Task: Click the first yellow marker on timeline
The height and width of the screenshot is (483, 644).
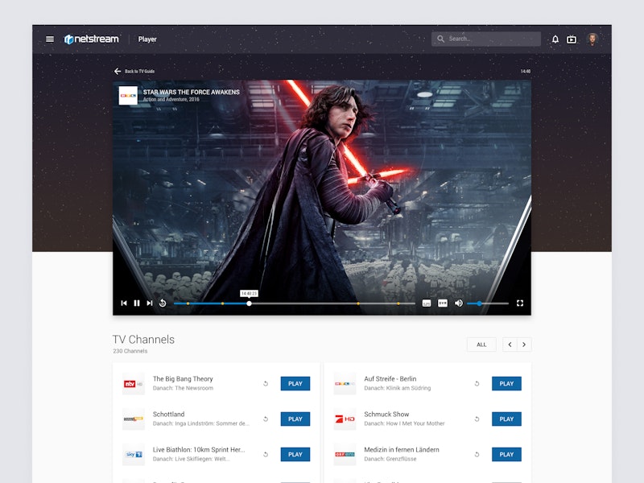Action: coord(188,303)
